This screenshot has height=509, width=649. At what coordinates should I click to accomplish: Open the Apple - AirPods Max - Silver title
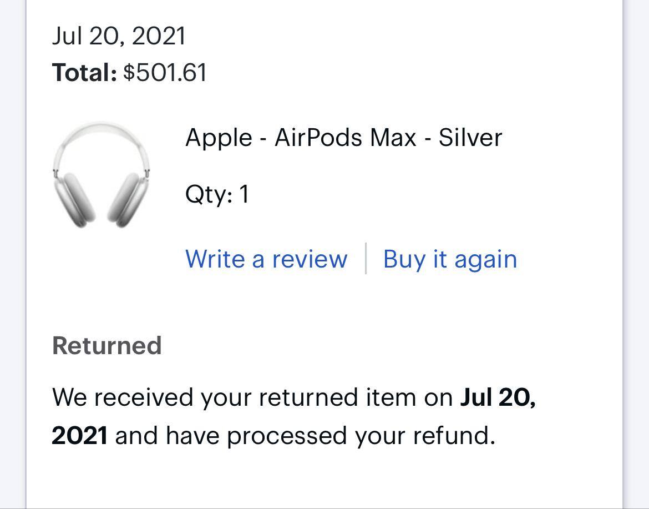(343, 137)
